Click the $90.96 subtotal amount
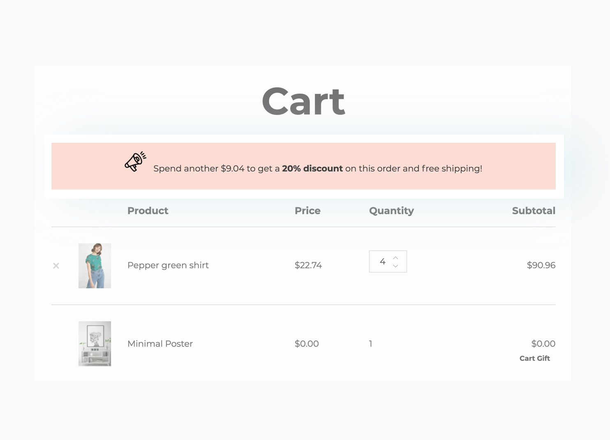 (541, 265)
